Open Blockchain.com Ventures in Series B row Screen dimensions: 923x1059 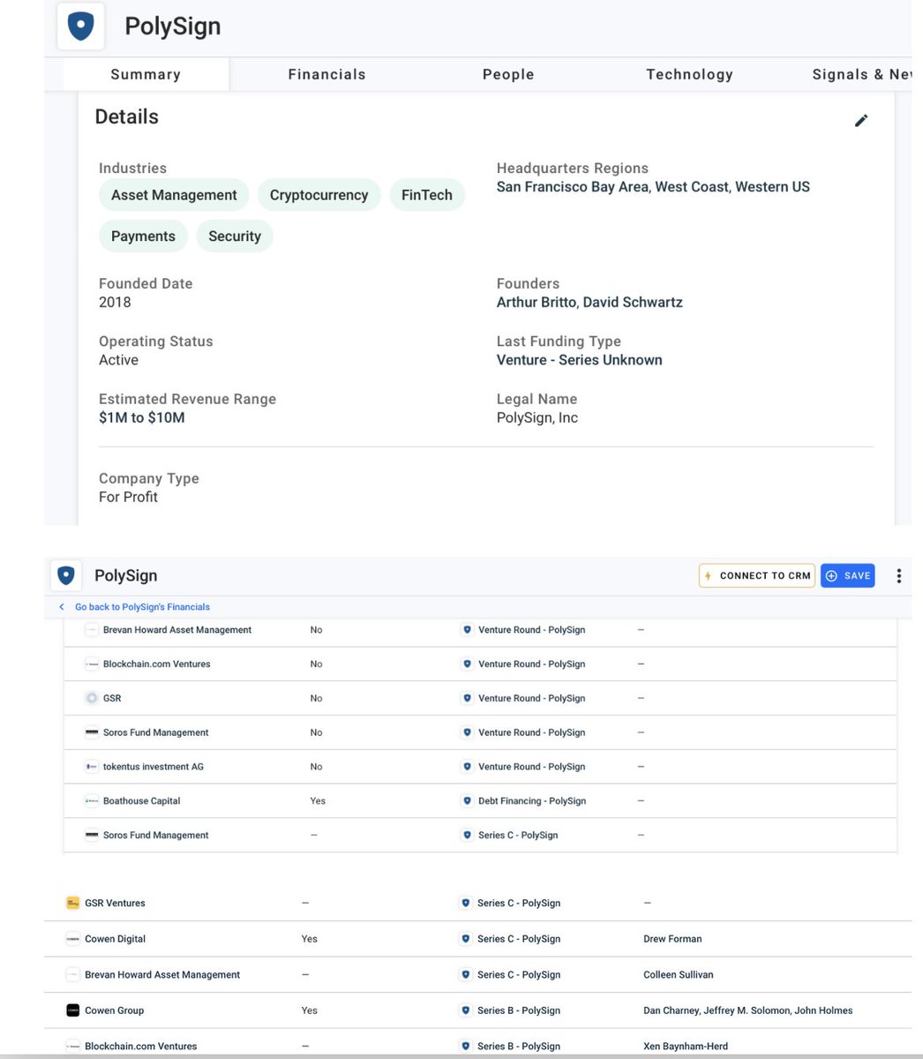pyautogui.click(x=141, y=1047)
